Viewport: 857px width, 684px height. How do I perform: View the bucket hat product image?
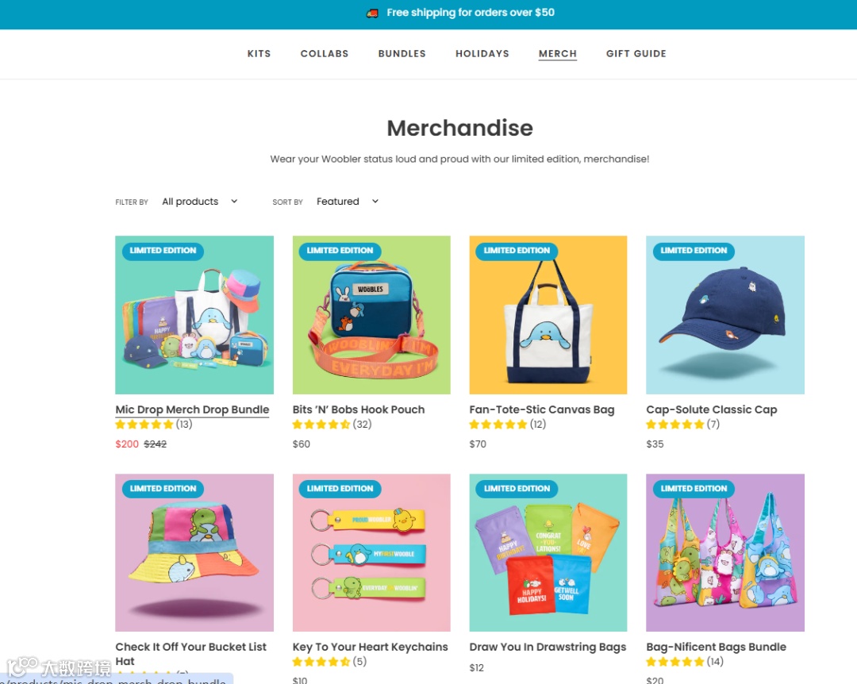(x=194, y=553)
